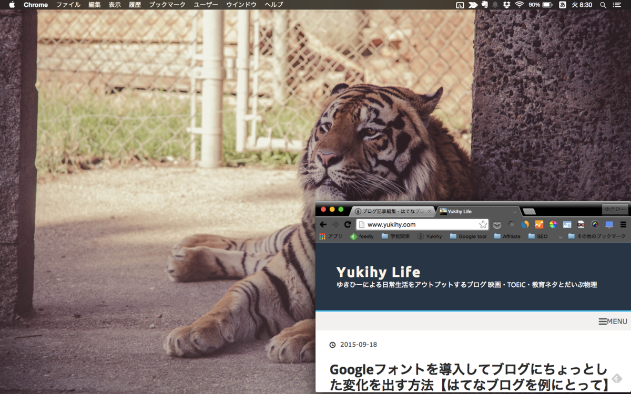Image resolution: width=631 pixels, height=394 pixels.
Task: Toggle the あ input source in the menu bar
Action: (562, 5)
